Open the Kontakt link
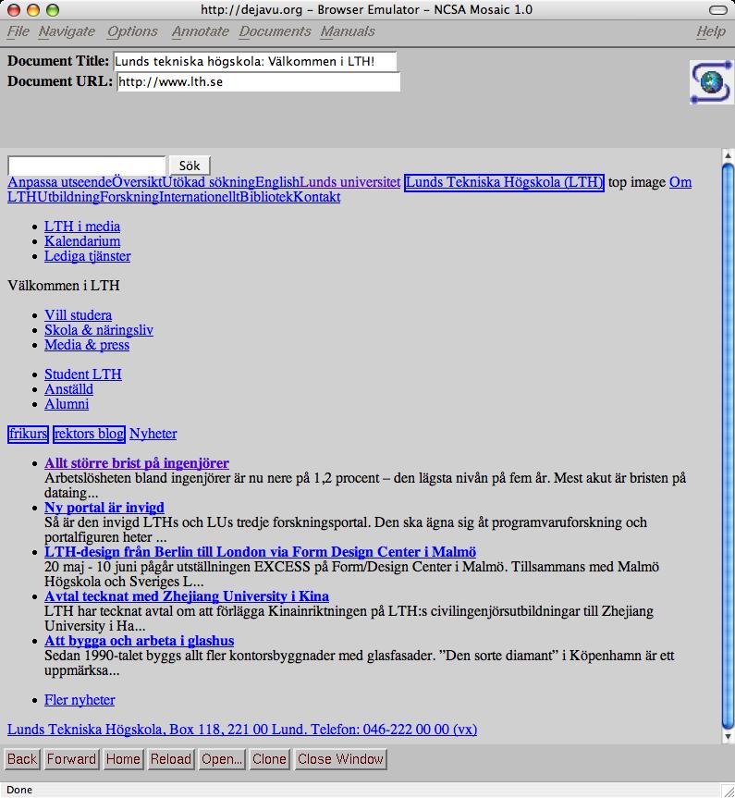This screenshot has width=735, height=798. 316,197
